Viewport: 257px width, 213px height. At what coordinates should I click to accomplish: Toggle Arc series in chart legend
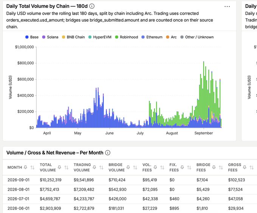click(x=172, y=37)
